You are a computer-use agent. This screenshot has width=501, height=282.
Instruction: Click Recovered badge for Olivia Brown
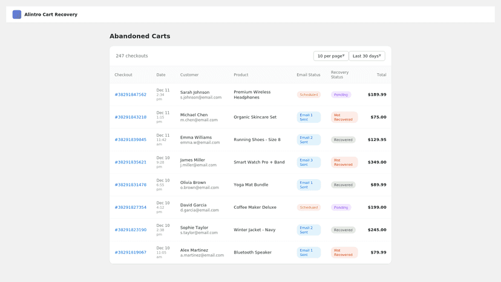(x=343, y=185)
